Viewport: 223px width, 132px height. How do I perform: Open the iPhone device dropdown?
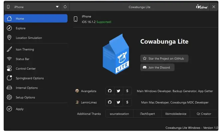coord(33,7)
